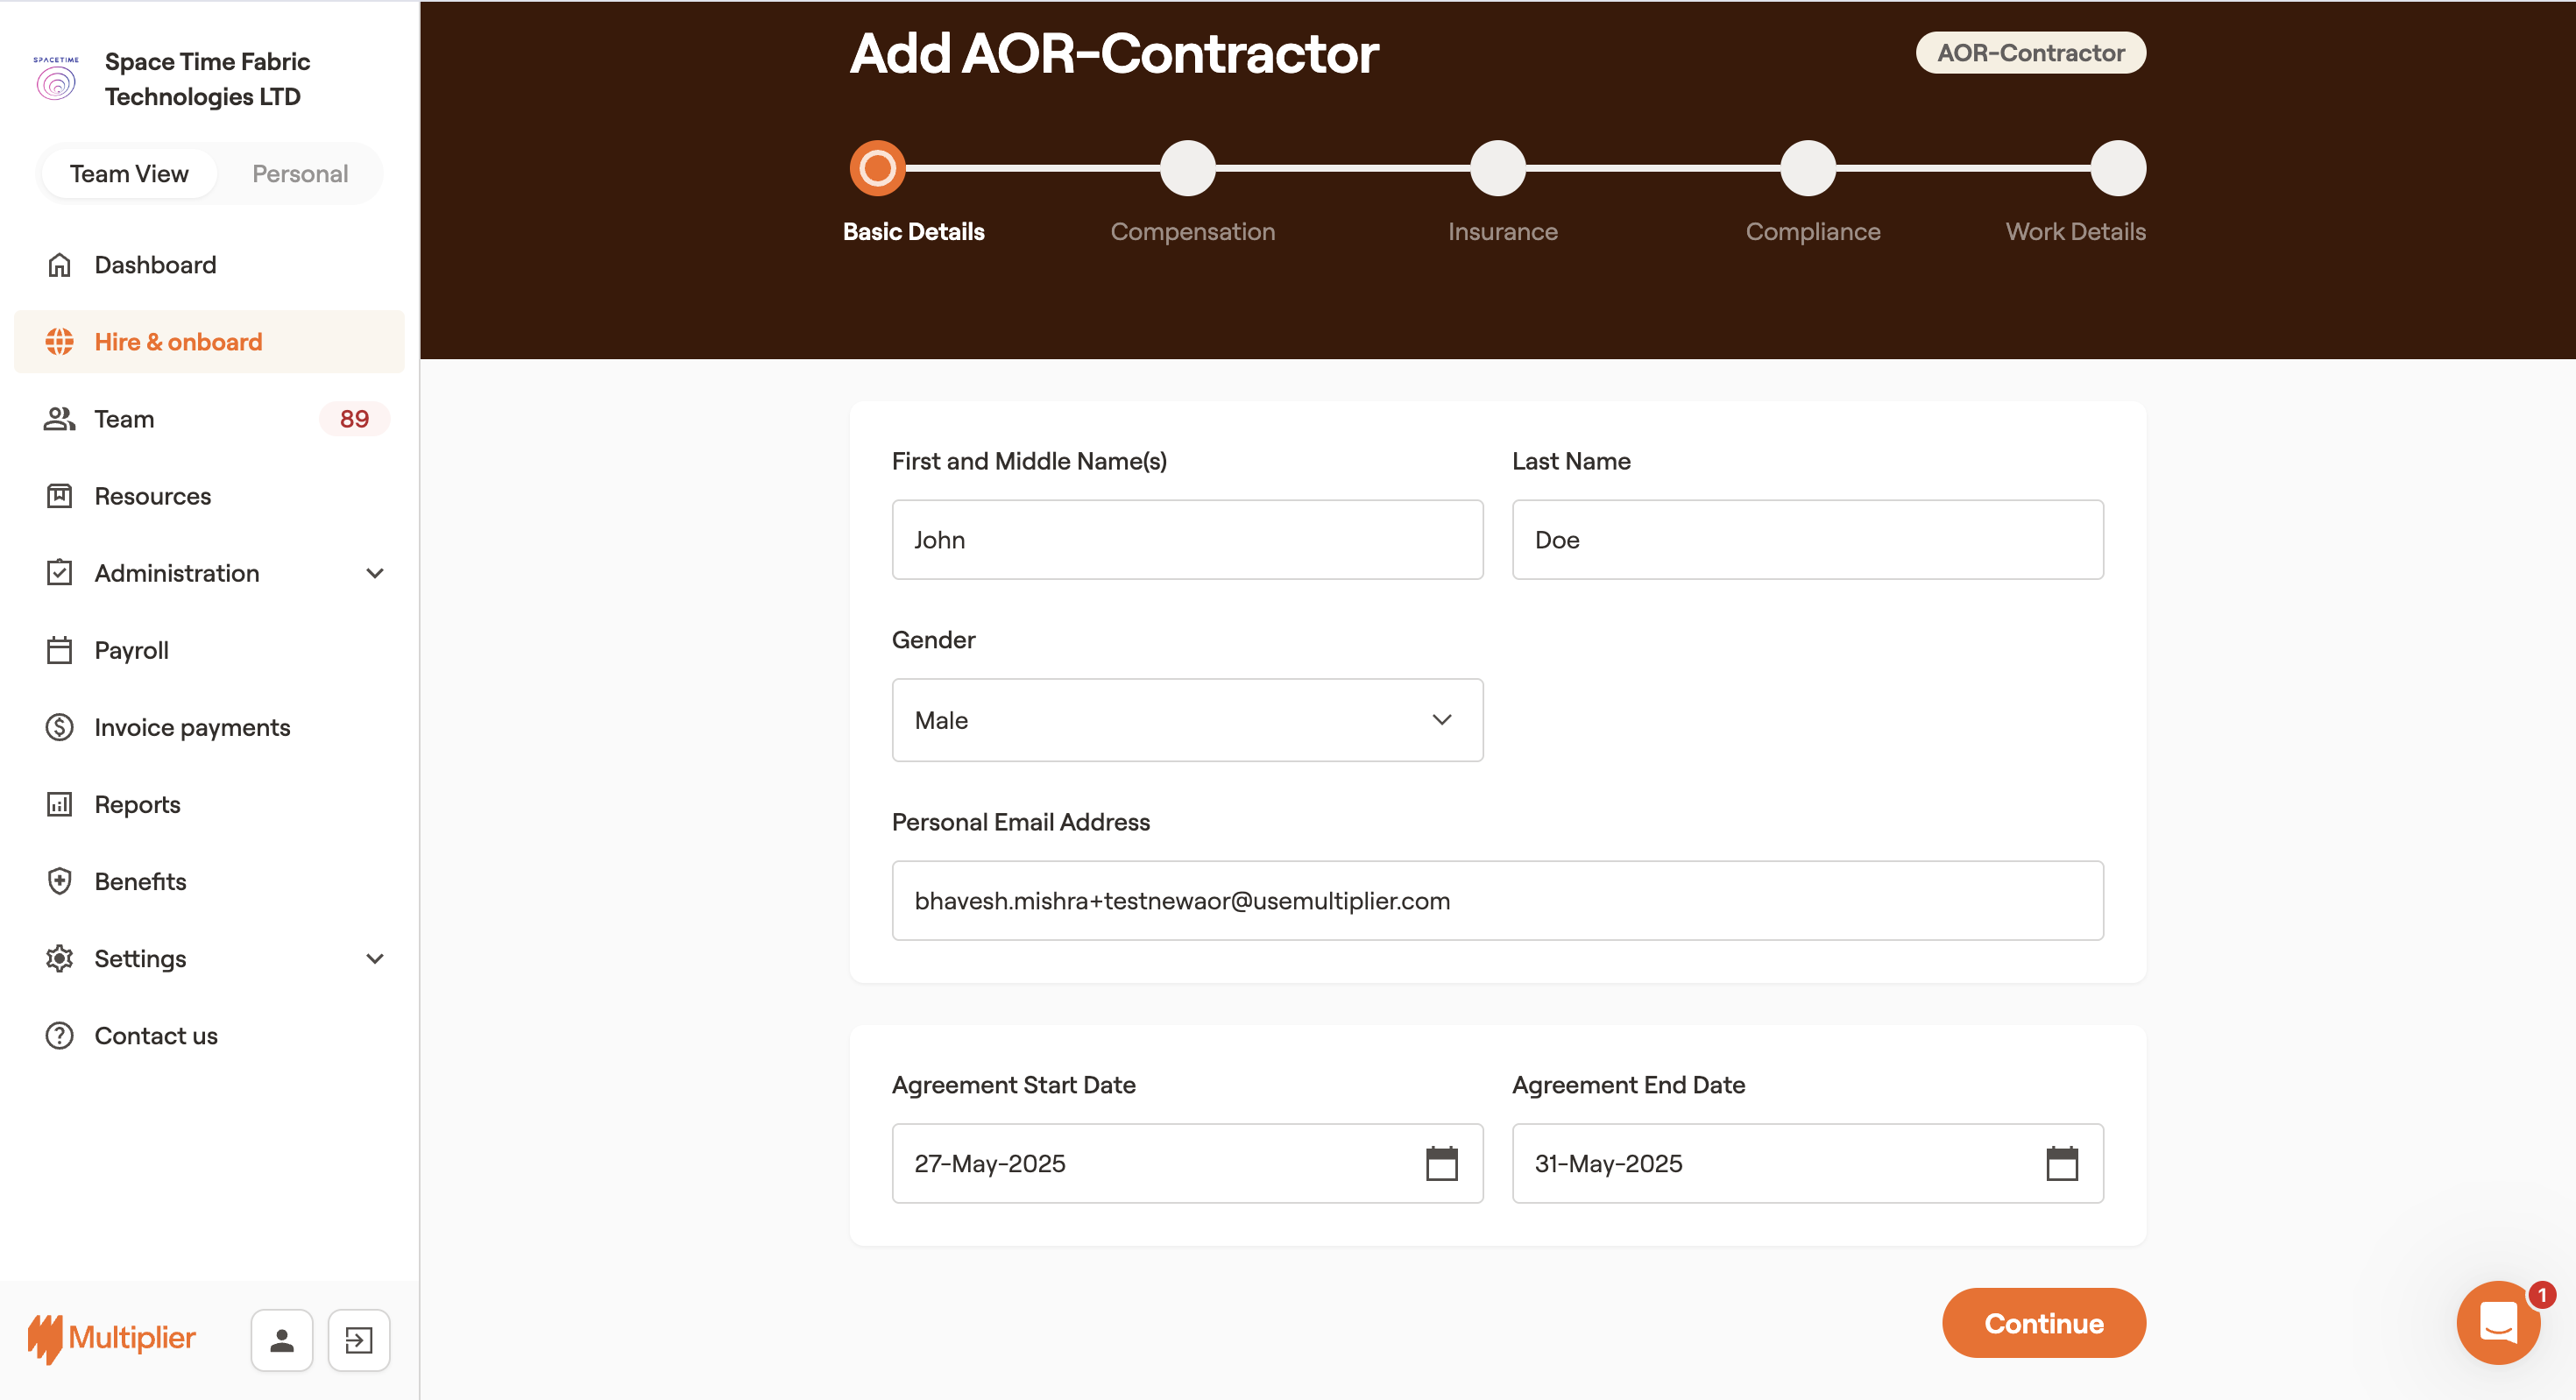Screen dimensions: 2576x1400
Task: Open the Team people icon
Action: point(59,419)
